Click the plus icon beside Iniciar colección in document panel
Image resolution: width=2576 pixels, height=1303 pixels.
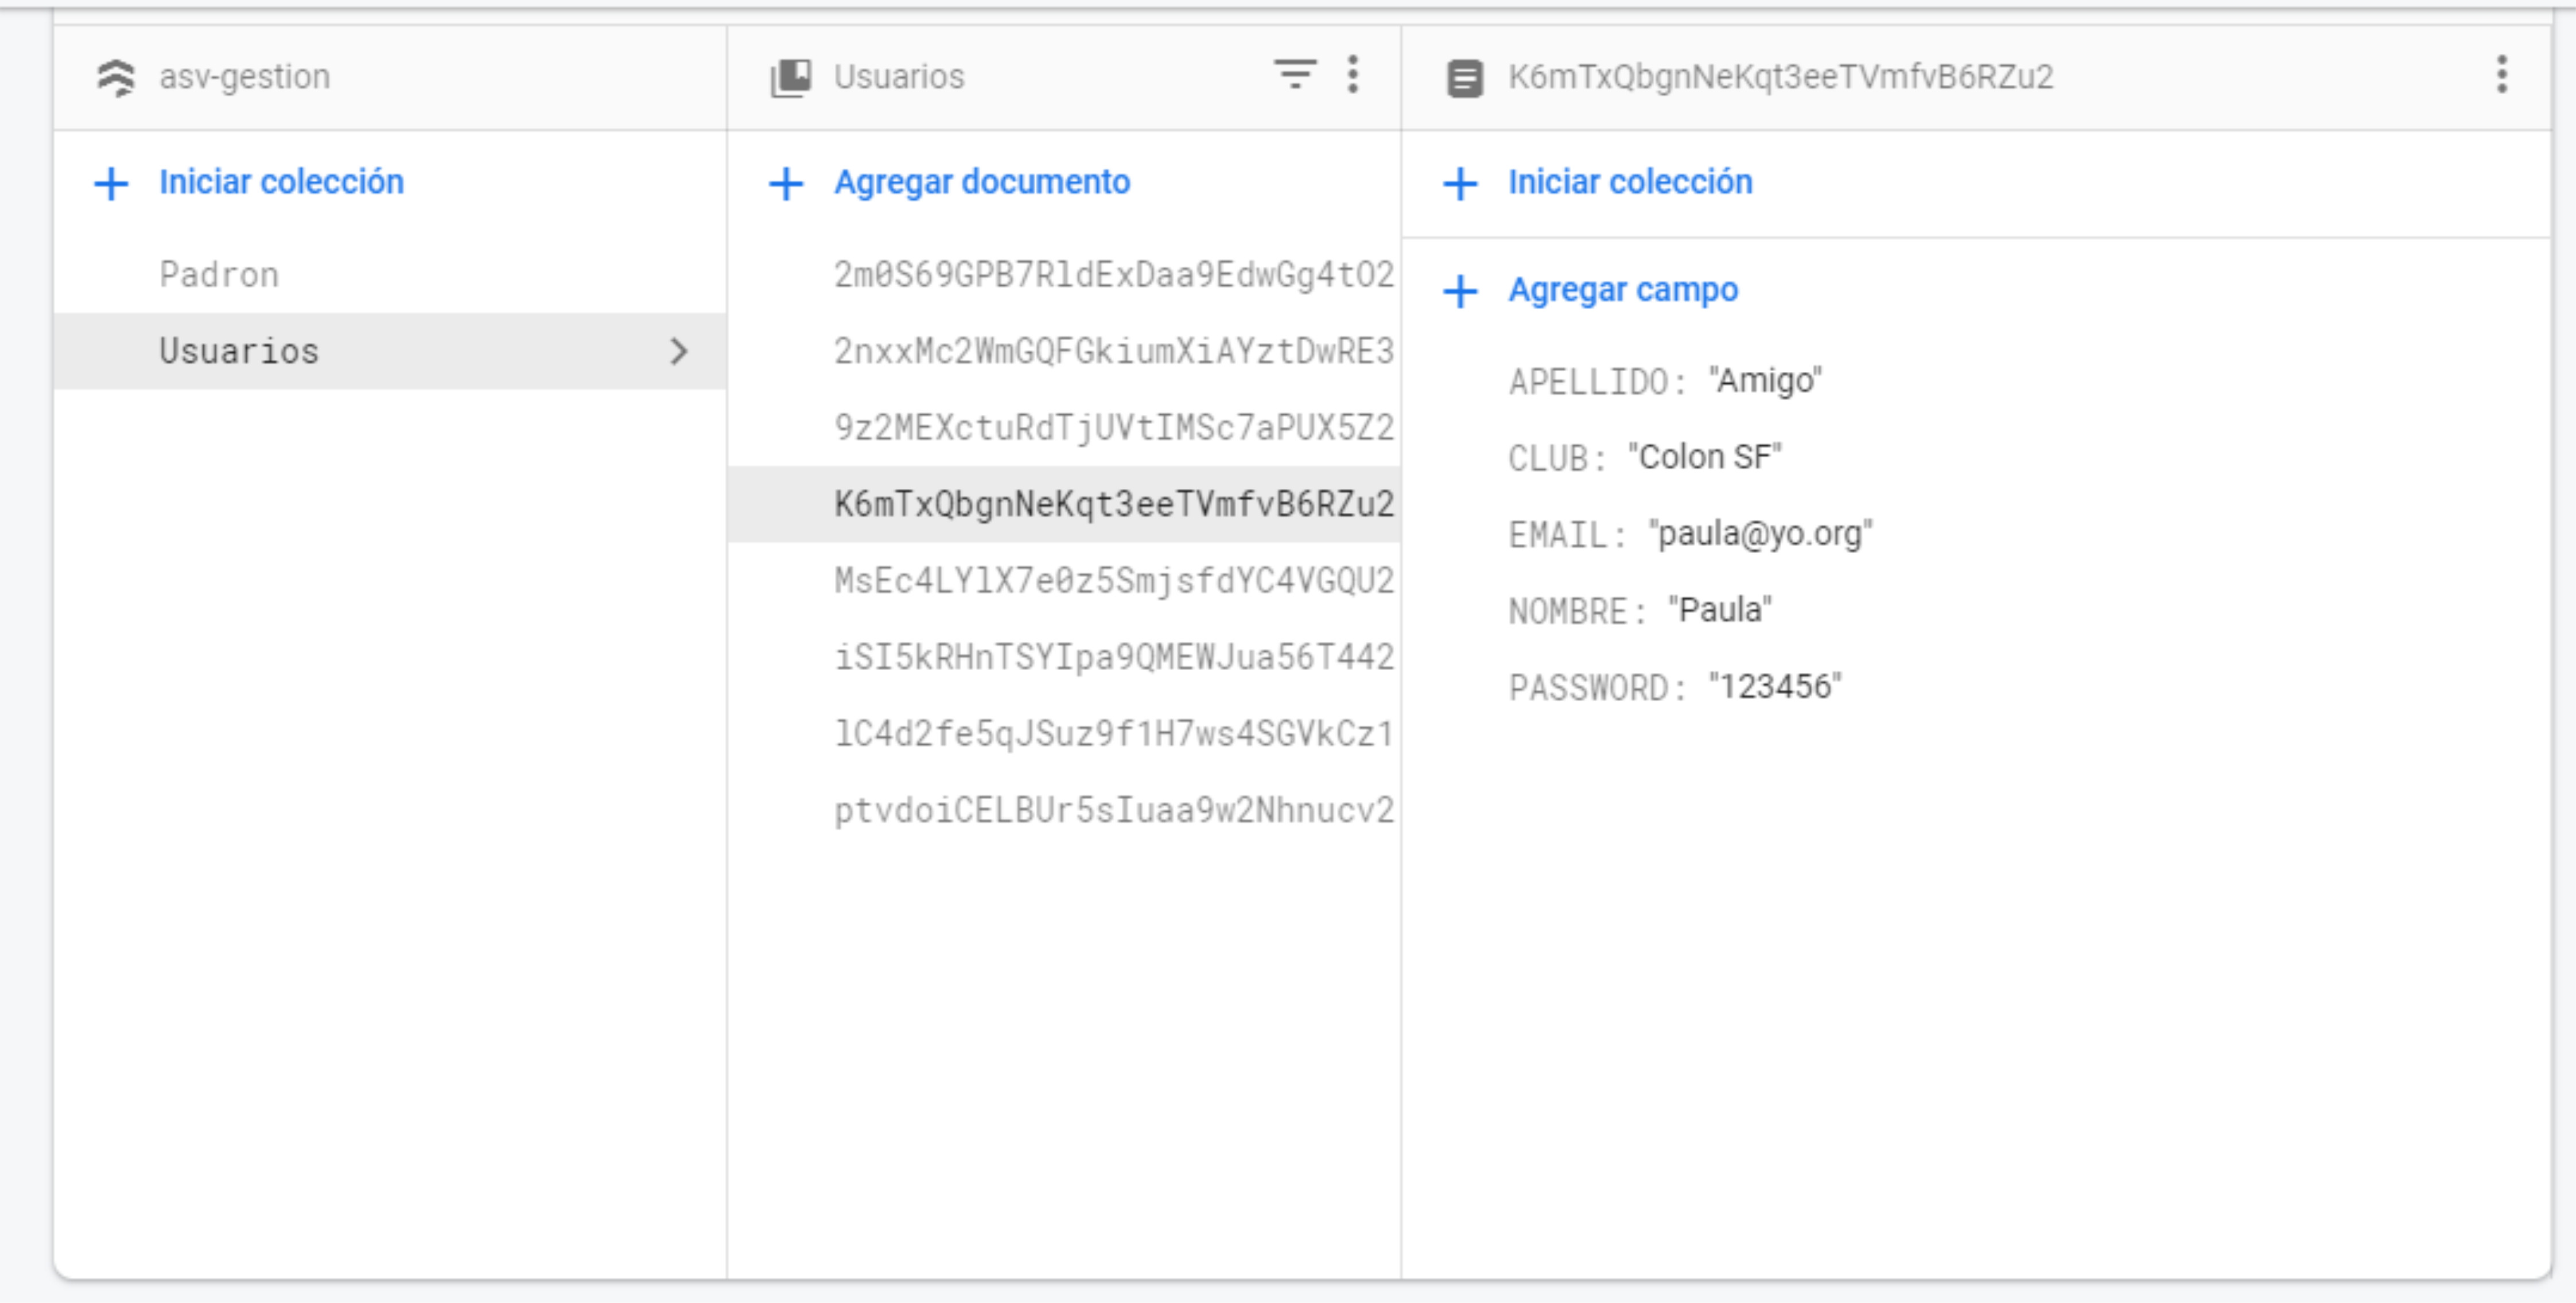[1460, 183]
